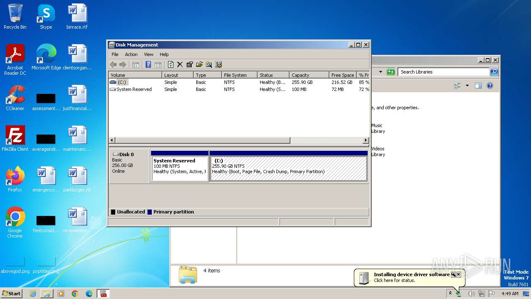This screenshot has width=531, height=299.
Task: Open the view options dropdown arrow in Libraries
Action: tap(467, 86)
